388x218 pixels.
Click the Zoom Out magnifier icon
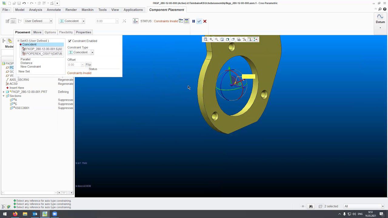pos(216,39)
